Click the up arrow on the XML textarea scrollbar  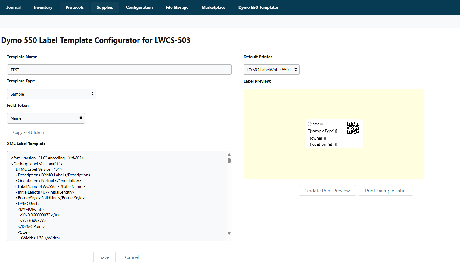point(229,154)
